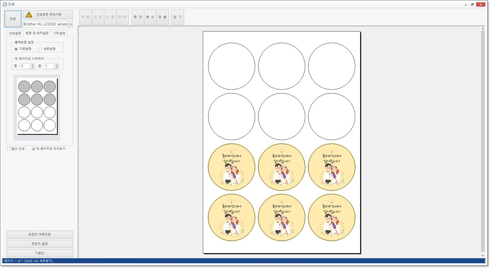Open 프린터 여백조정 margin adjustment

tap(40, 234)
